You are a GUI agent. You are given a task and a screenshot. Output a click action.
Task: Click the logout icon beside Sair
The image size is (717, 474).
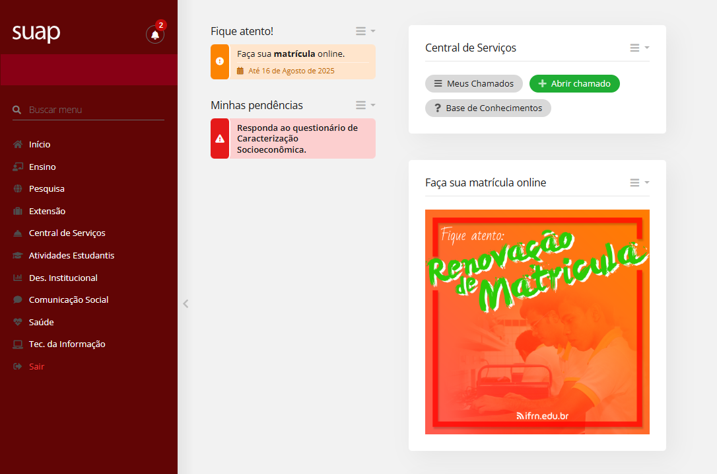pos(18,366)
